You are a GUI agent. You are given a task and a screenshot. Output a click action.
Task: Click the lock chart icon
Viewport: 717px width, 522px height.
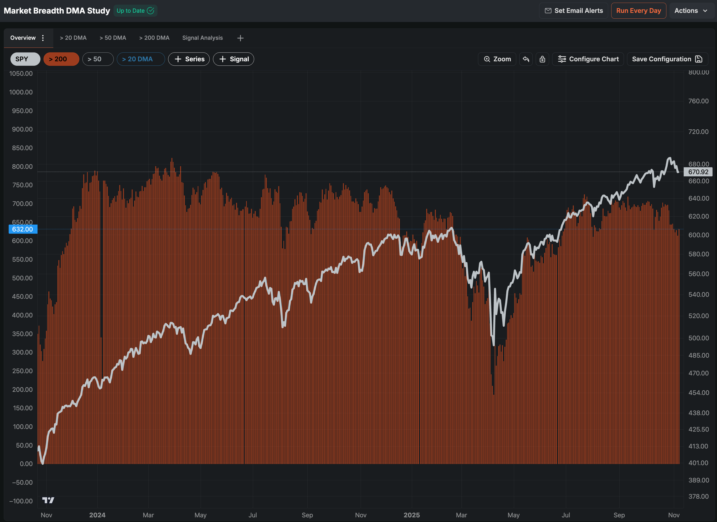click(542, 59)
